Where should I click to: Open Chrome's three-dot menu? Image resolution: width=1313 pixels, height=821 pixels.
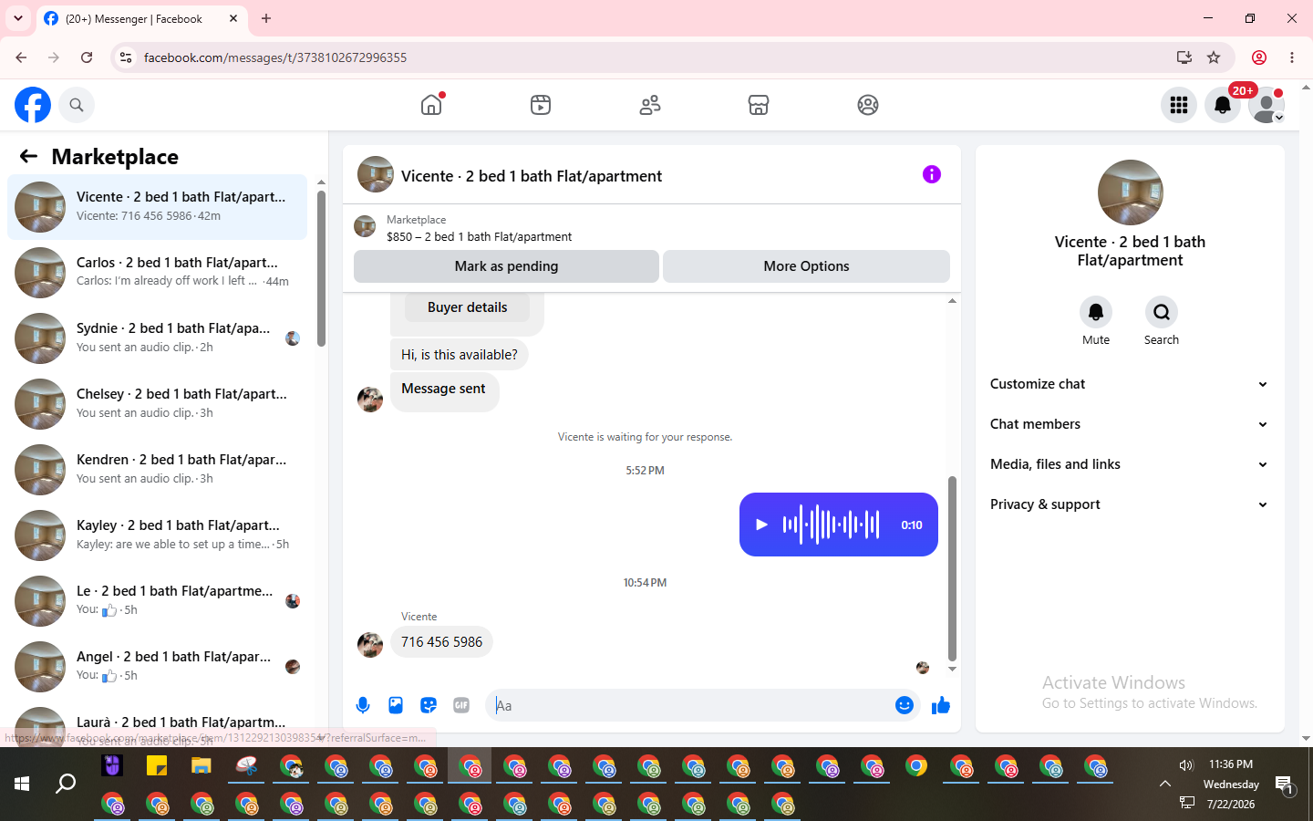[x=1292, y=57]
